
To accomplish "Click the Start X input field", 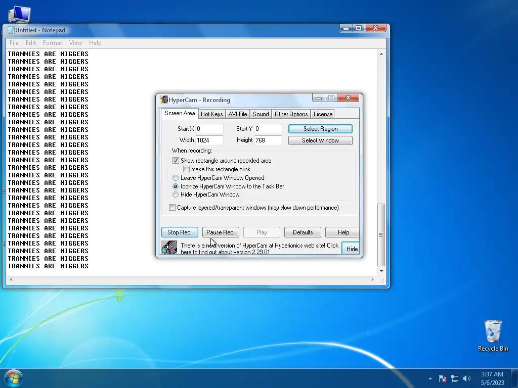I will click(209, 129).
